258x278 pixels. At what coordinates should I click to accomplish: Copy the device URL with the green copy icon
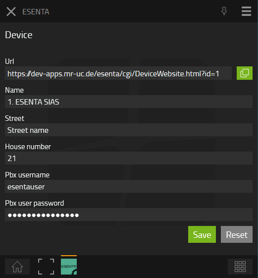(244, 73)
